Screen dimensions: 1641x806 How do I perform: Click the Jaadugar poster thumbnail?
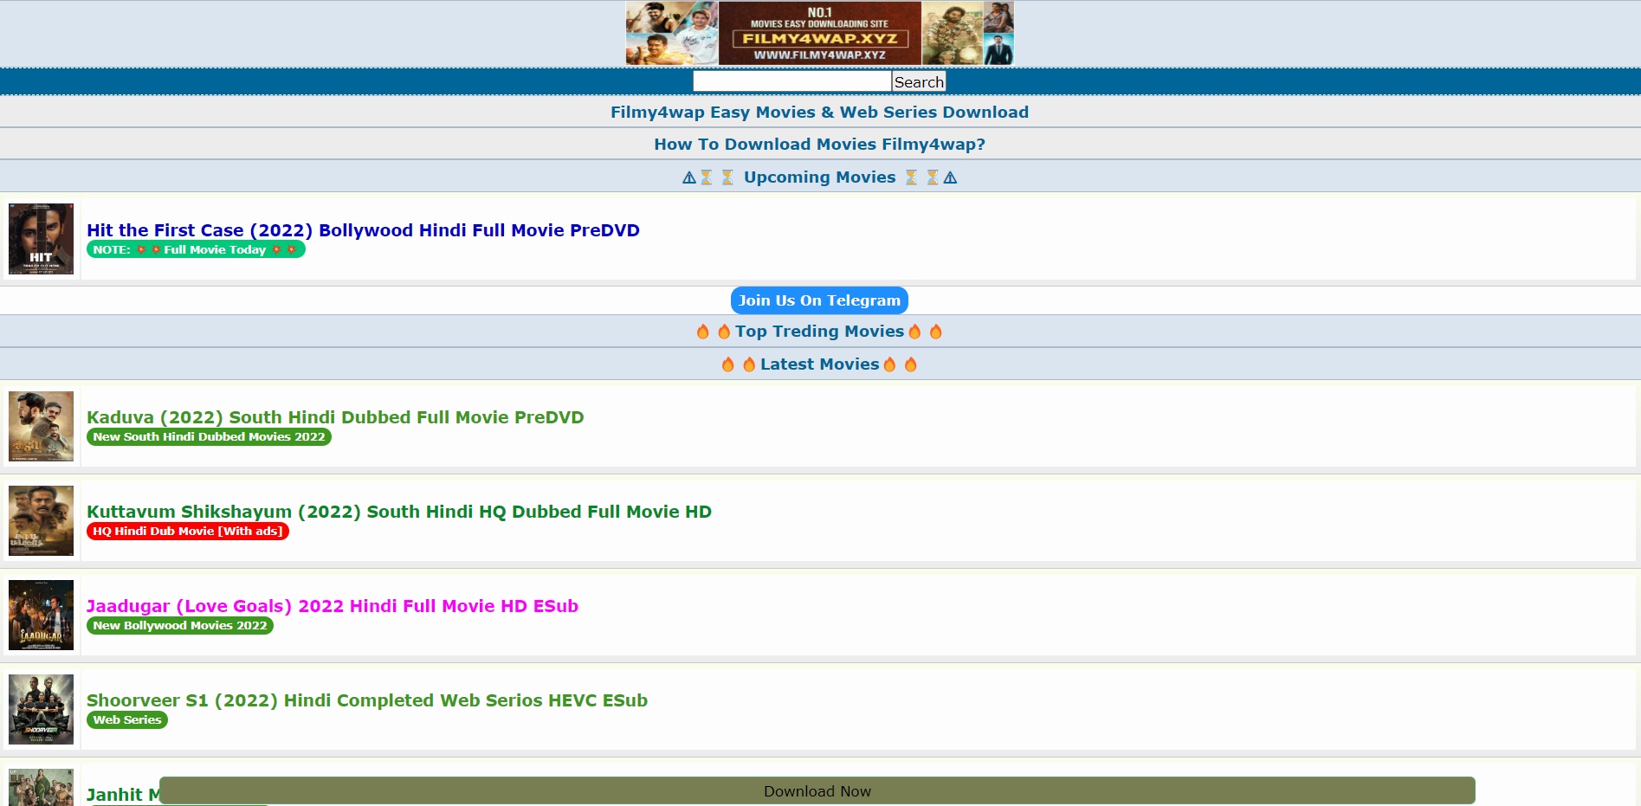point(41,615)
